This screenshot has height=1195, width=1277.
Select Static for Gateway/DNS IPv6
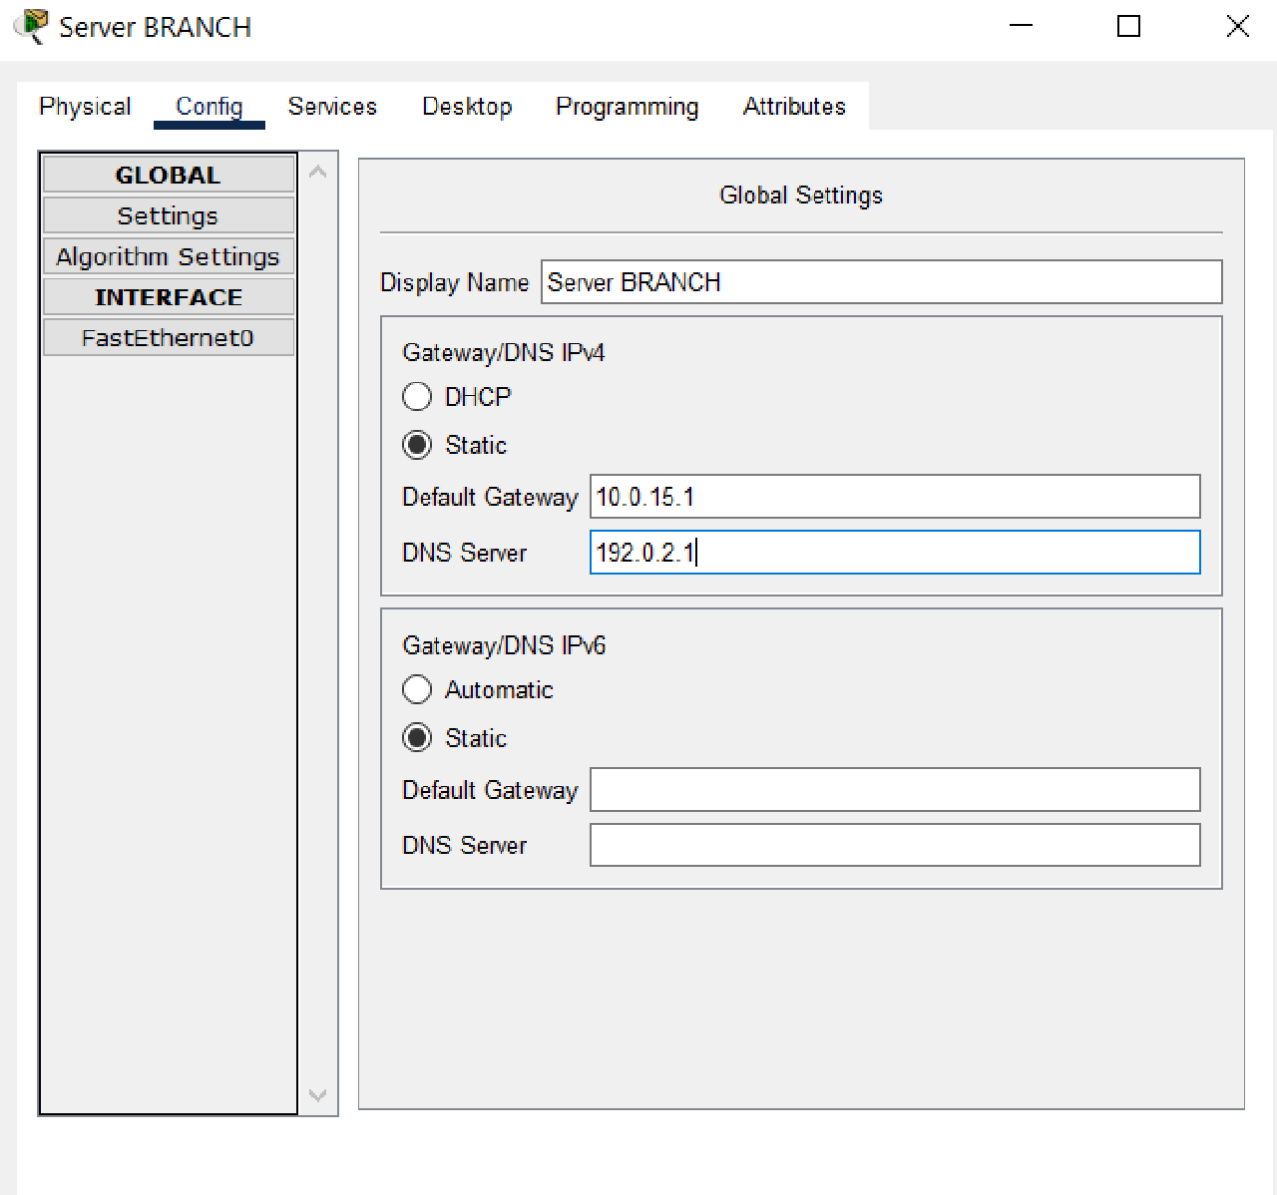click(x=417, y=738)
